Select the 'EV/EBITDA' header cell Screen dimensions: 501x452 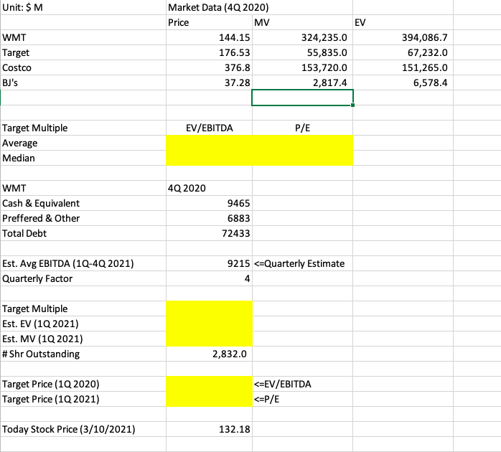tap(209, 128)
